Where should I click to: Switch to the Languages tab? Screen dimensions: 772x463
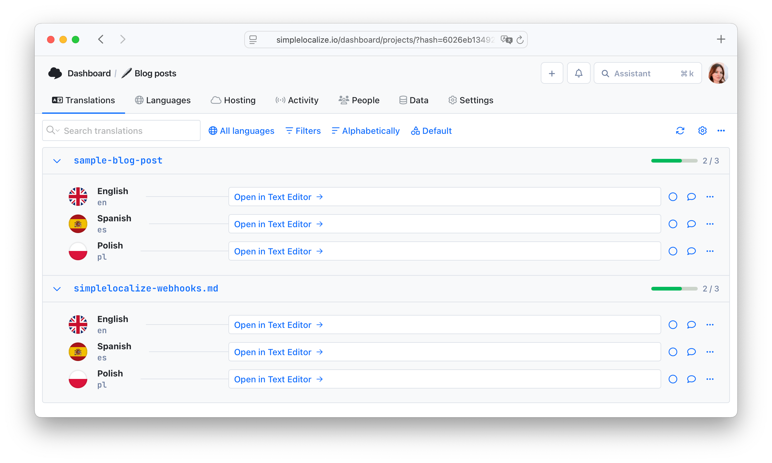[163, 100]
